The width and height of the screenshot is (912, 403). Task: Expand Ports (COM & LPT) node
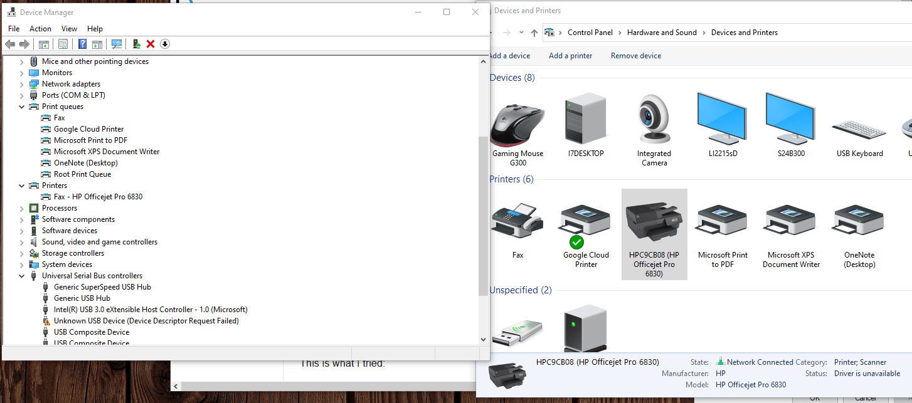(22, 95)
